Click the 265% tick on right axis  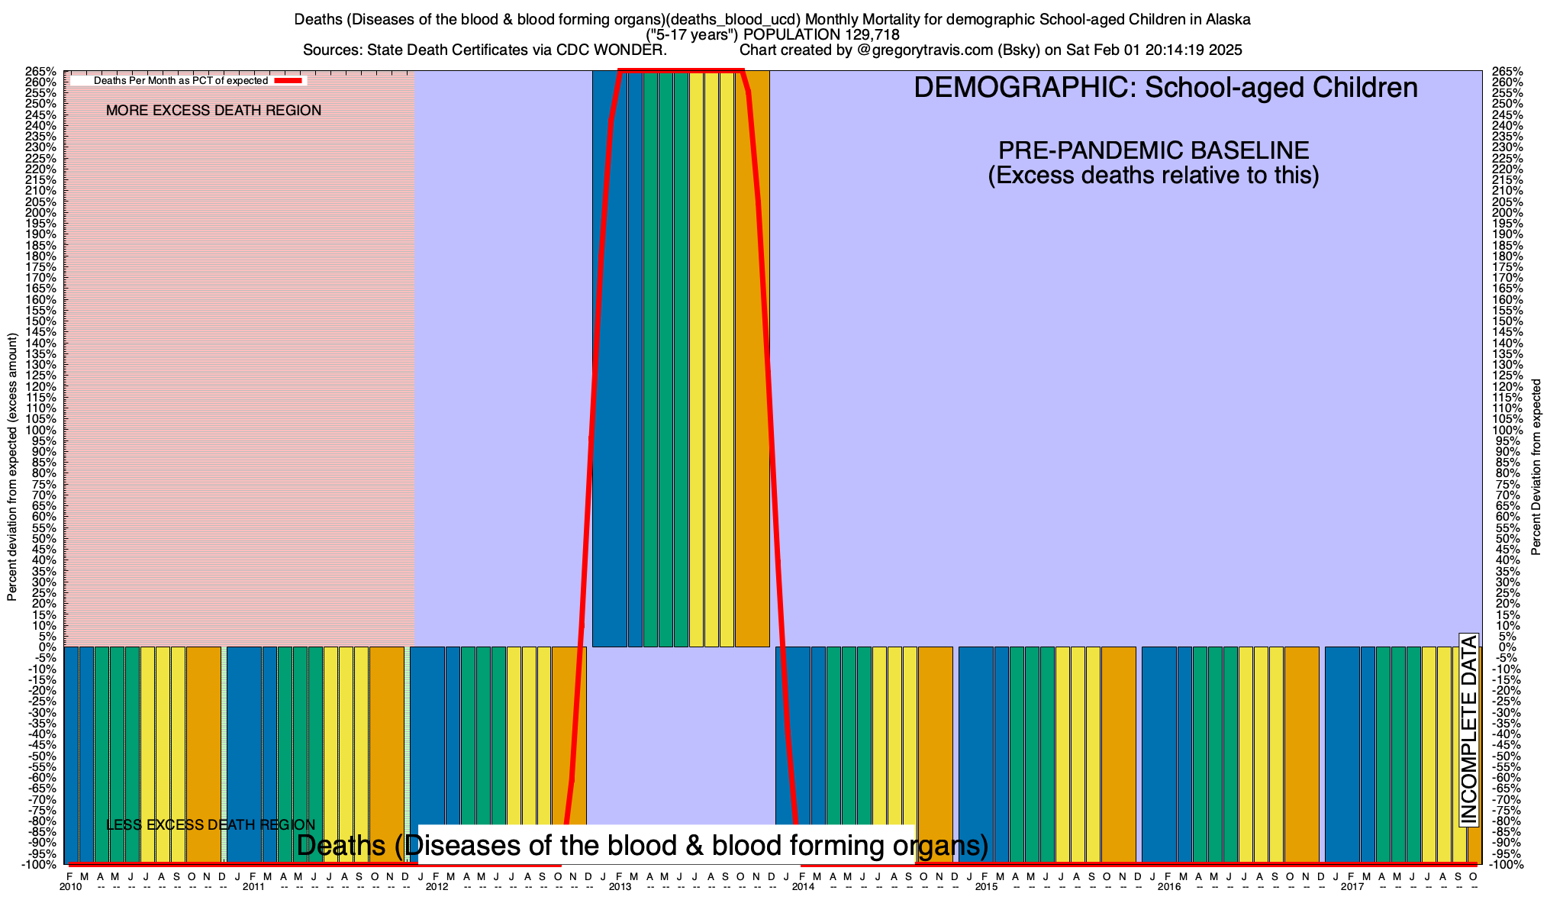[1507, 72]
